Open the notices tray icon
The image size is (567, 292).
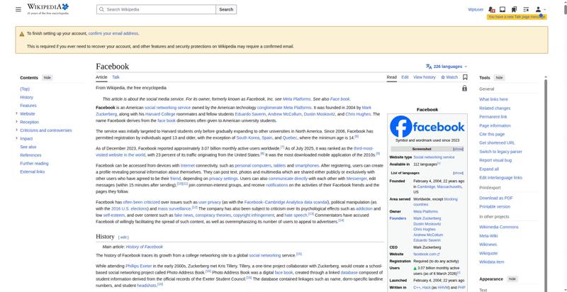[x=503, y=9]
